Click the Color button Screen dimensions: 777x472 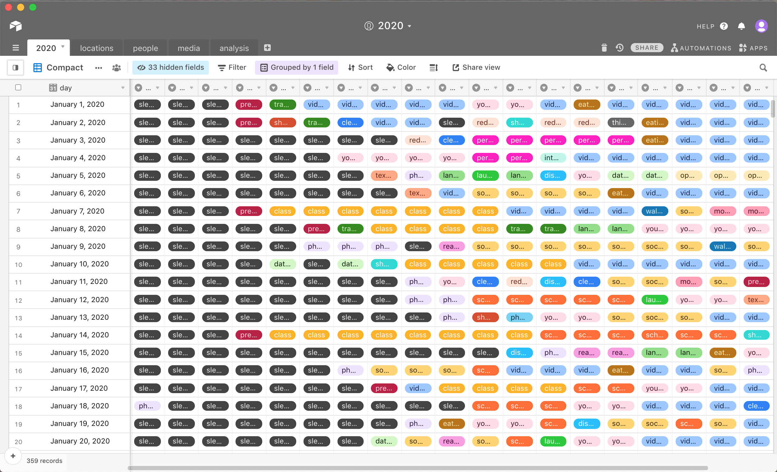point(401,67)
